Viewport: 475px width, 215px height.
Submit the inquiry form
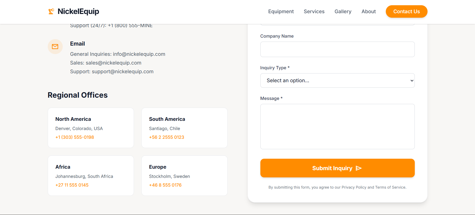(337, 168)
